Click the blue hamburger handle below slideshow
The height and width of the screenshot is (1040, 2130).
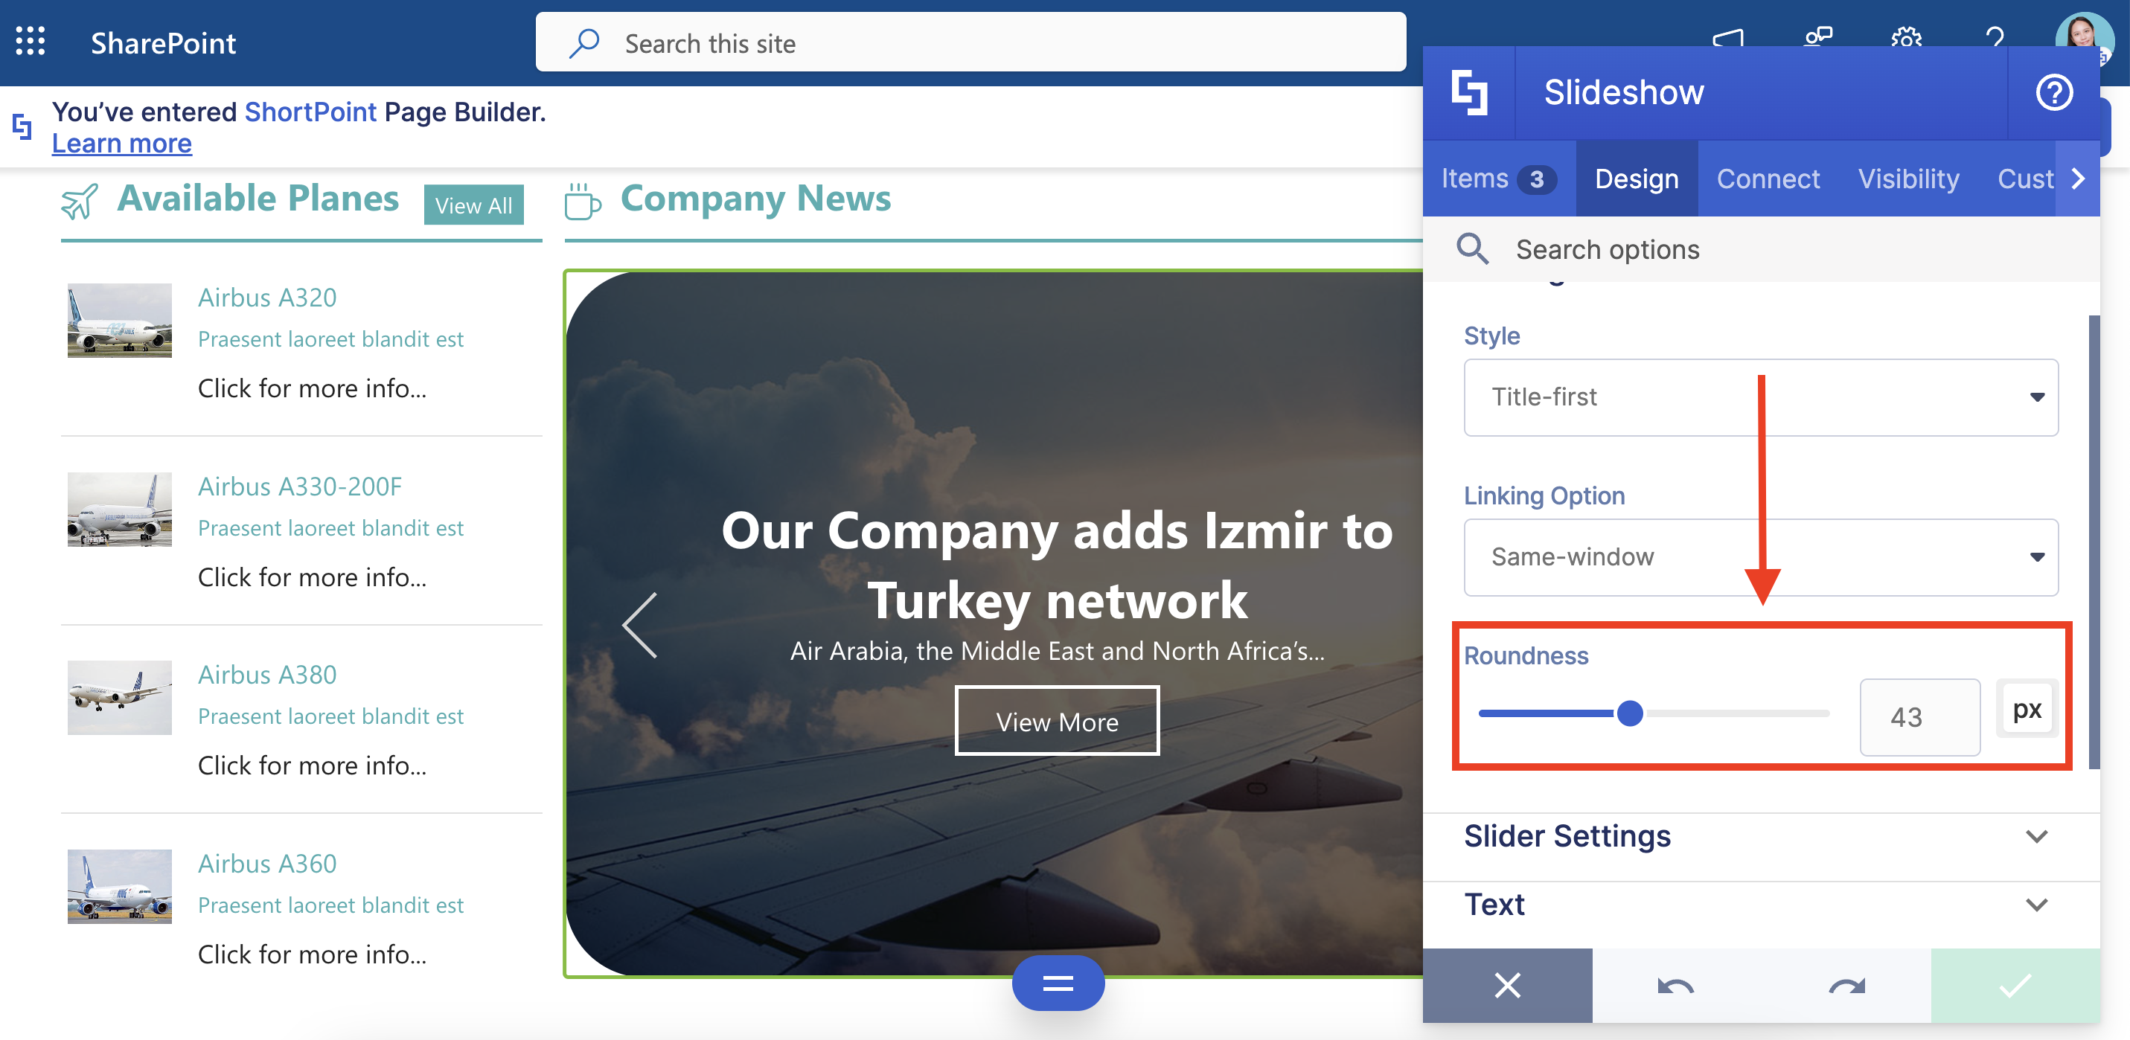click(1058, 983)
